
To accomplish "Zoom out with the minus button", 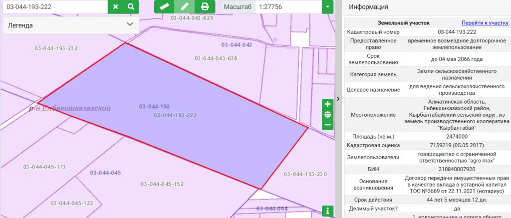I will point(327,125).
